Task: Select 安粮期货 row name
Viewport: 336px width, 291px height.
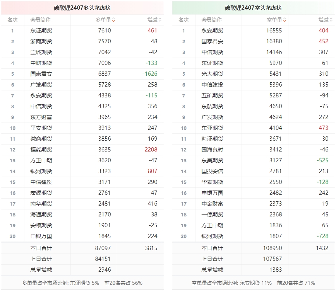Action: (x=41, y=225)
